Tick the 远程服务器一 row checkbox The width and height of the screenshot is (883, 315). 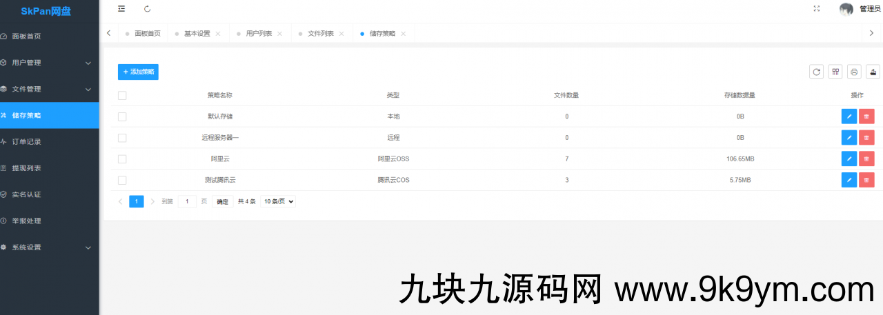coord(122,138)
